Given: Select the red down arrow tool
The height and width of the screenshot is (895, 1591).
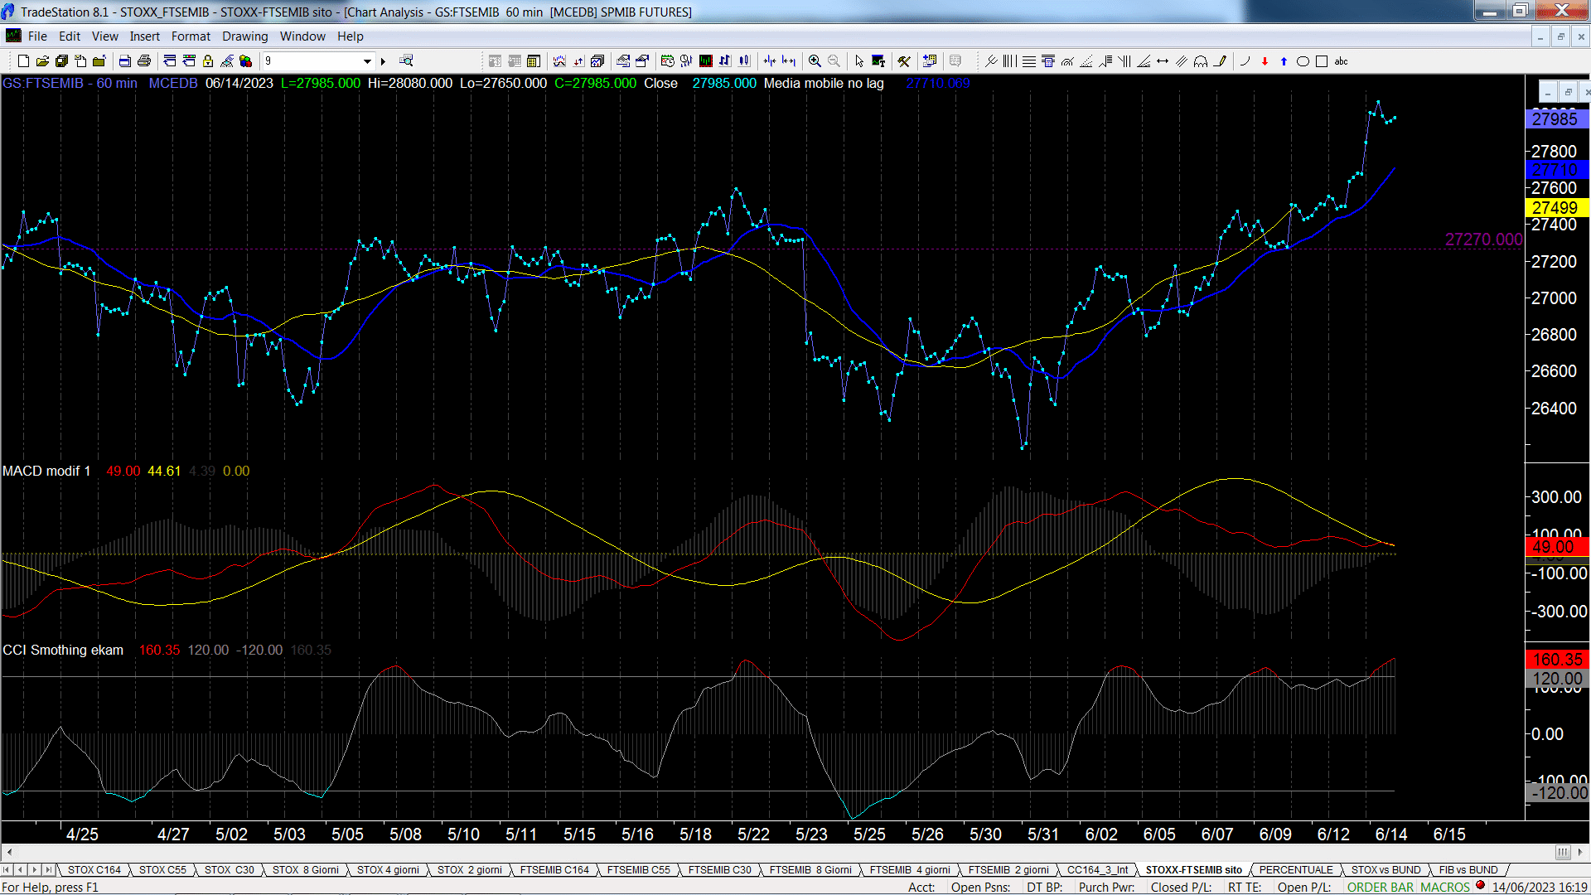Looking at the screenshot, I should click(x=1265, y=60).
